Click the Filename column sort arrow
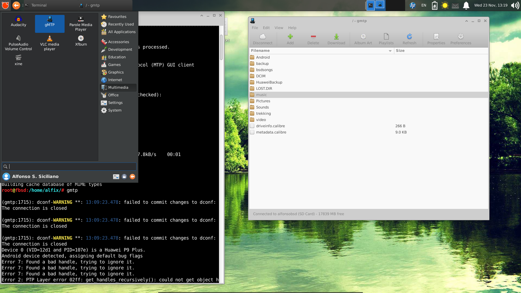This screenshot has width=521, height=293. pyautogui.click(x=390, y=51)
